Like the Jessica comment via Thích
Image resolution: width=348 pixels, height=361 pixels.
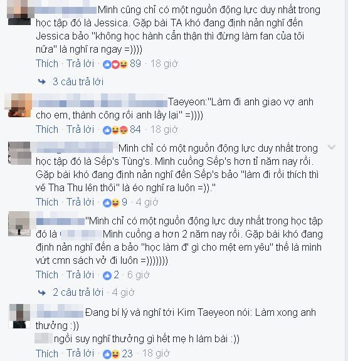(47, 64)
